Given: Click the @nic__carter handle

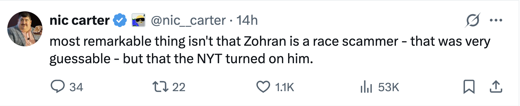Looking at the screenshot, I should (188, 20).
